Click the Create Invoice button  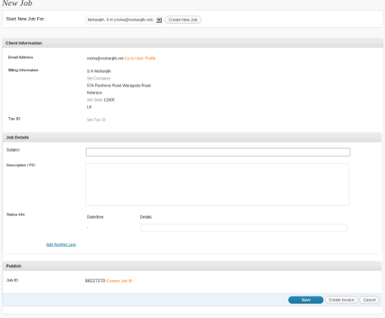click(341, 300)
